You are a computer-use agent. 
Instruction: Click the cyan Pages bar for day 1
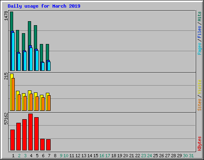point(13,52)
